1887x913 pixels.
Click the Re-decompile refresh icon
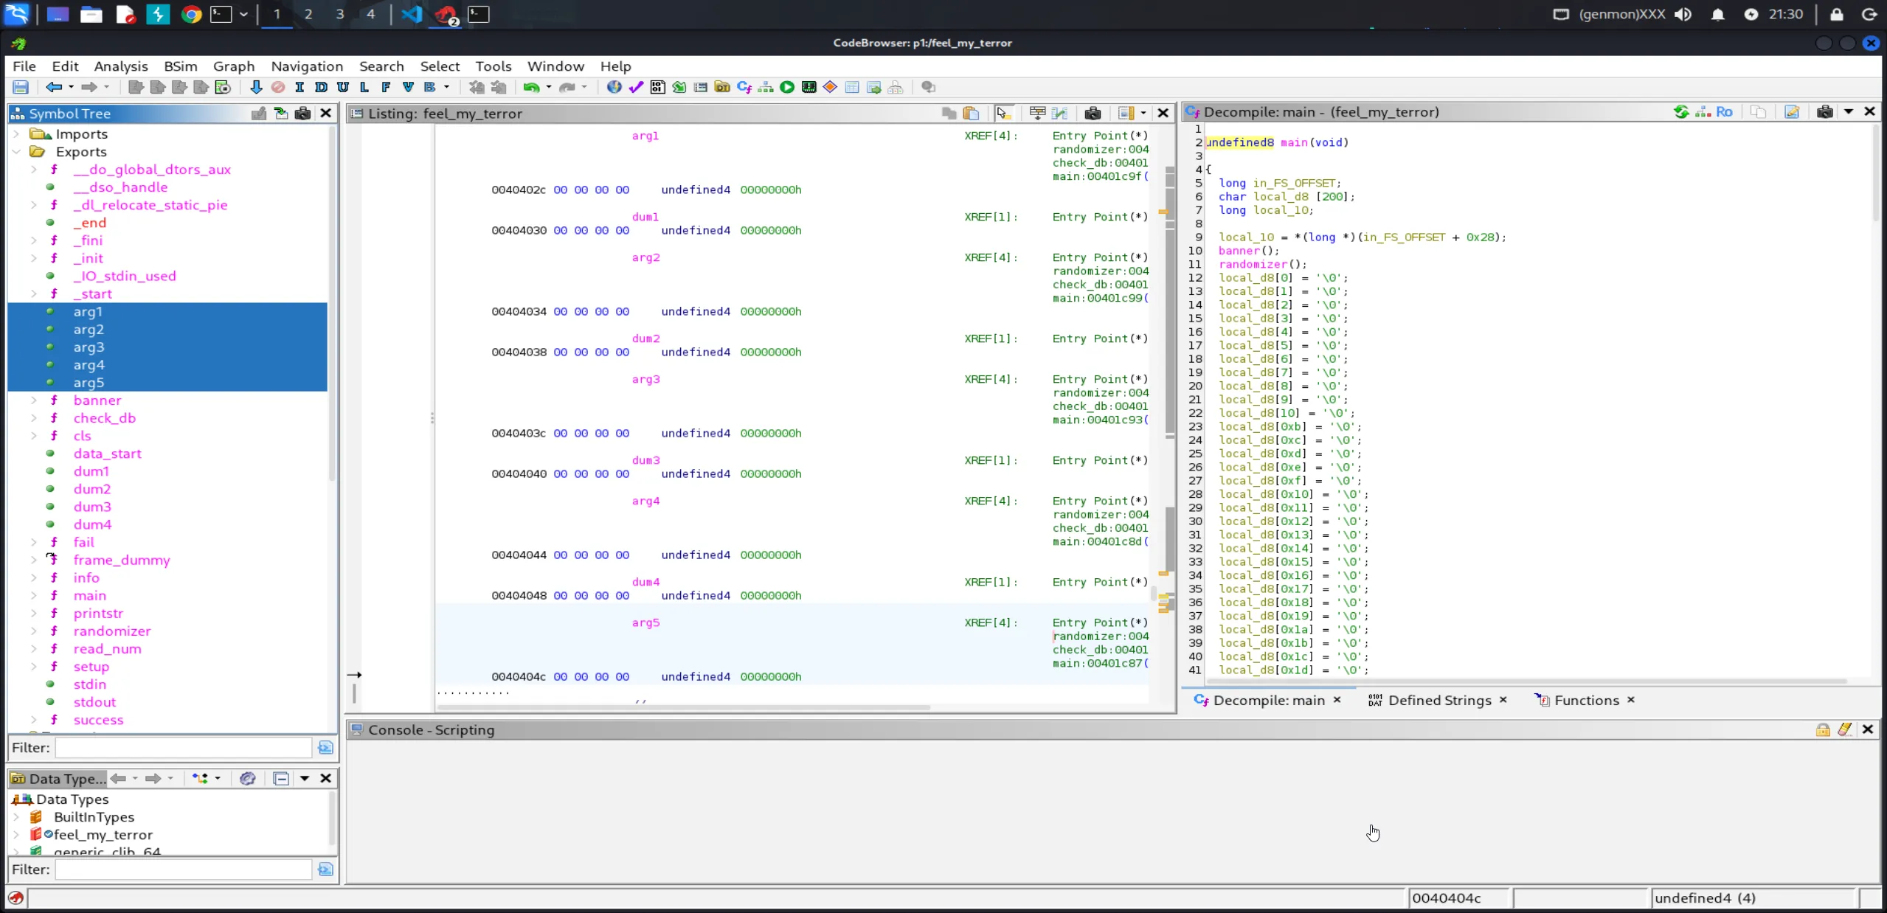click(x=1681, y=112)
